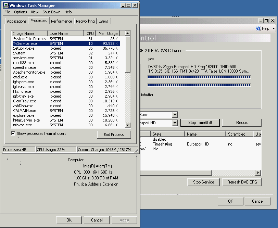Open the Networking tab

click(x=85, y=21)
